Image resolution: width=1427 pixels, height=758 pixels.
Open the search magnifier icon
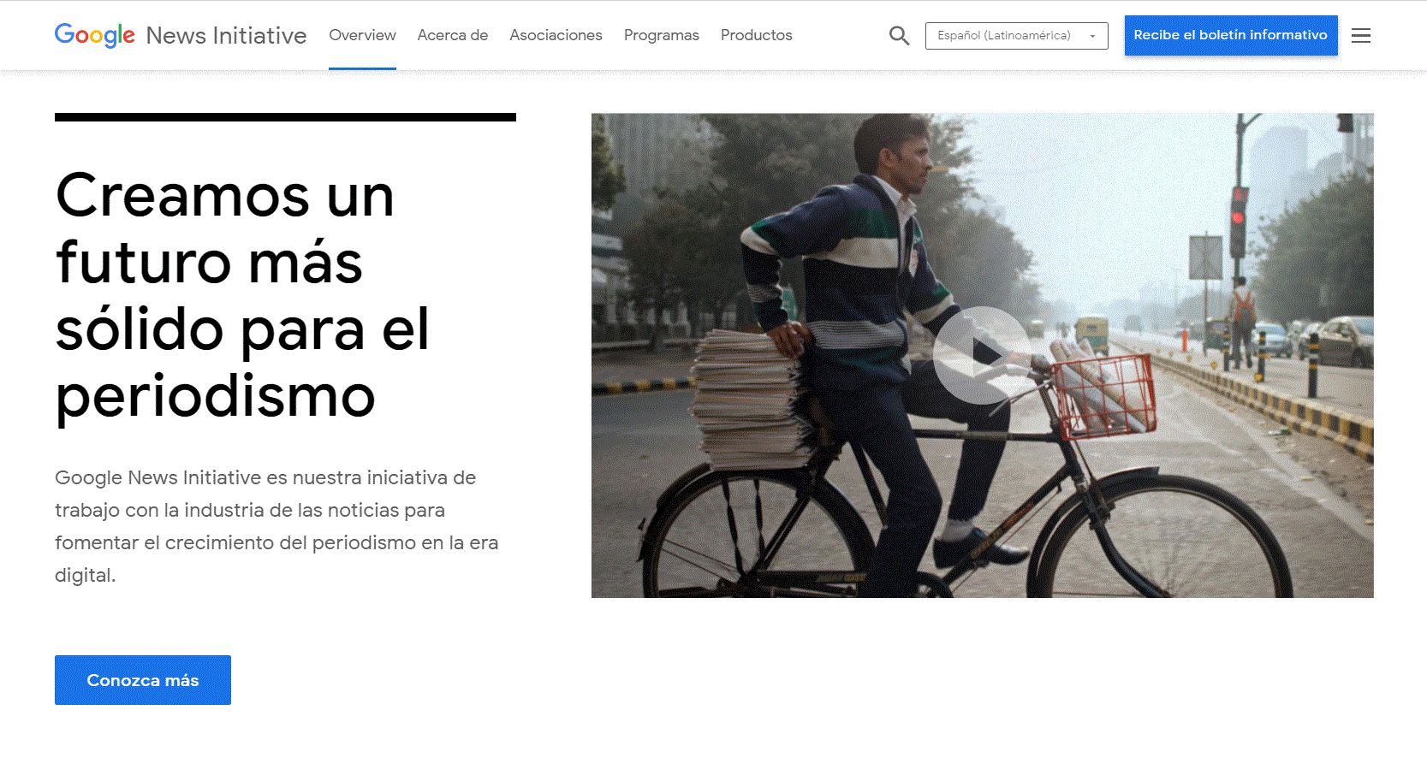pos(899,36)
